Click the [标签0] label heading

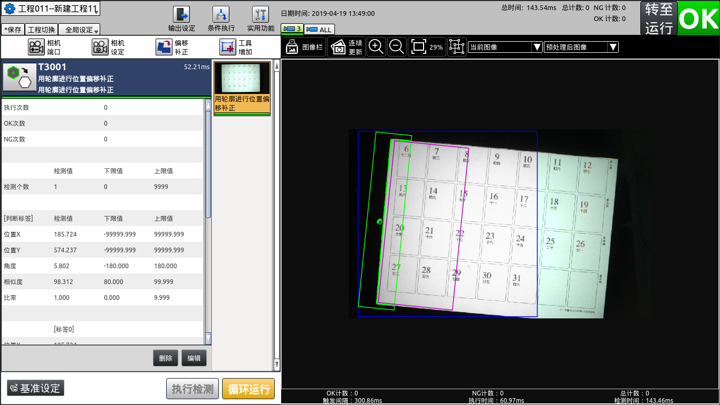tap(64, 329)
